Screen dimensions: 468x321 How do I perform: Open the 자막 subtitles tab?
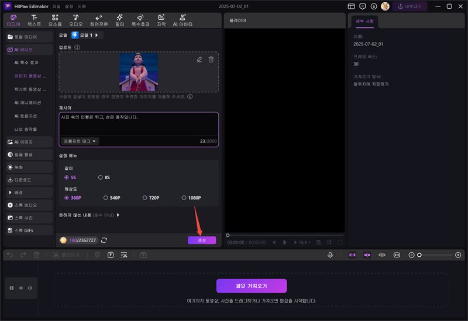[x=161, y=20]
